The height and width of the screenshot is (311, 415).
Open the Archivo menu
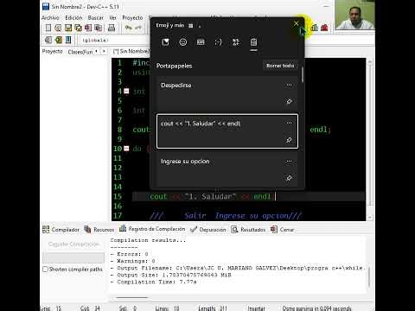pos(50,18)
